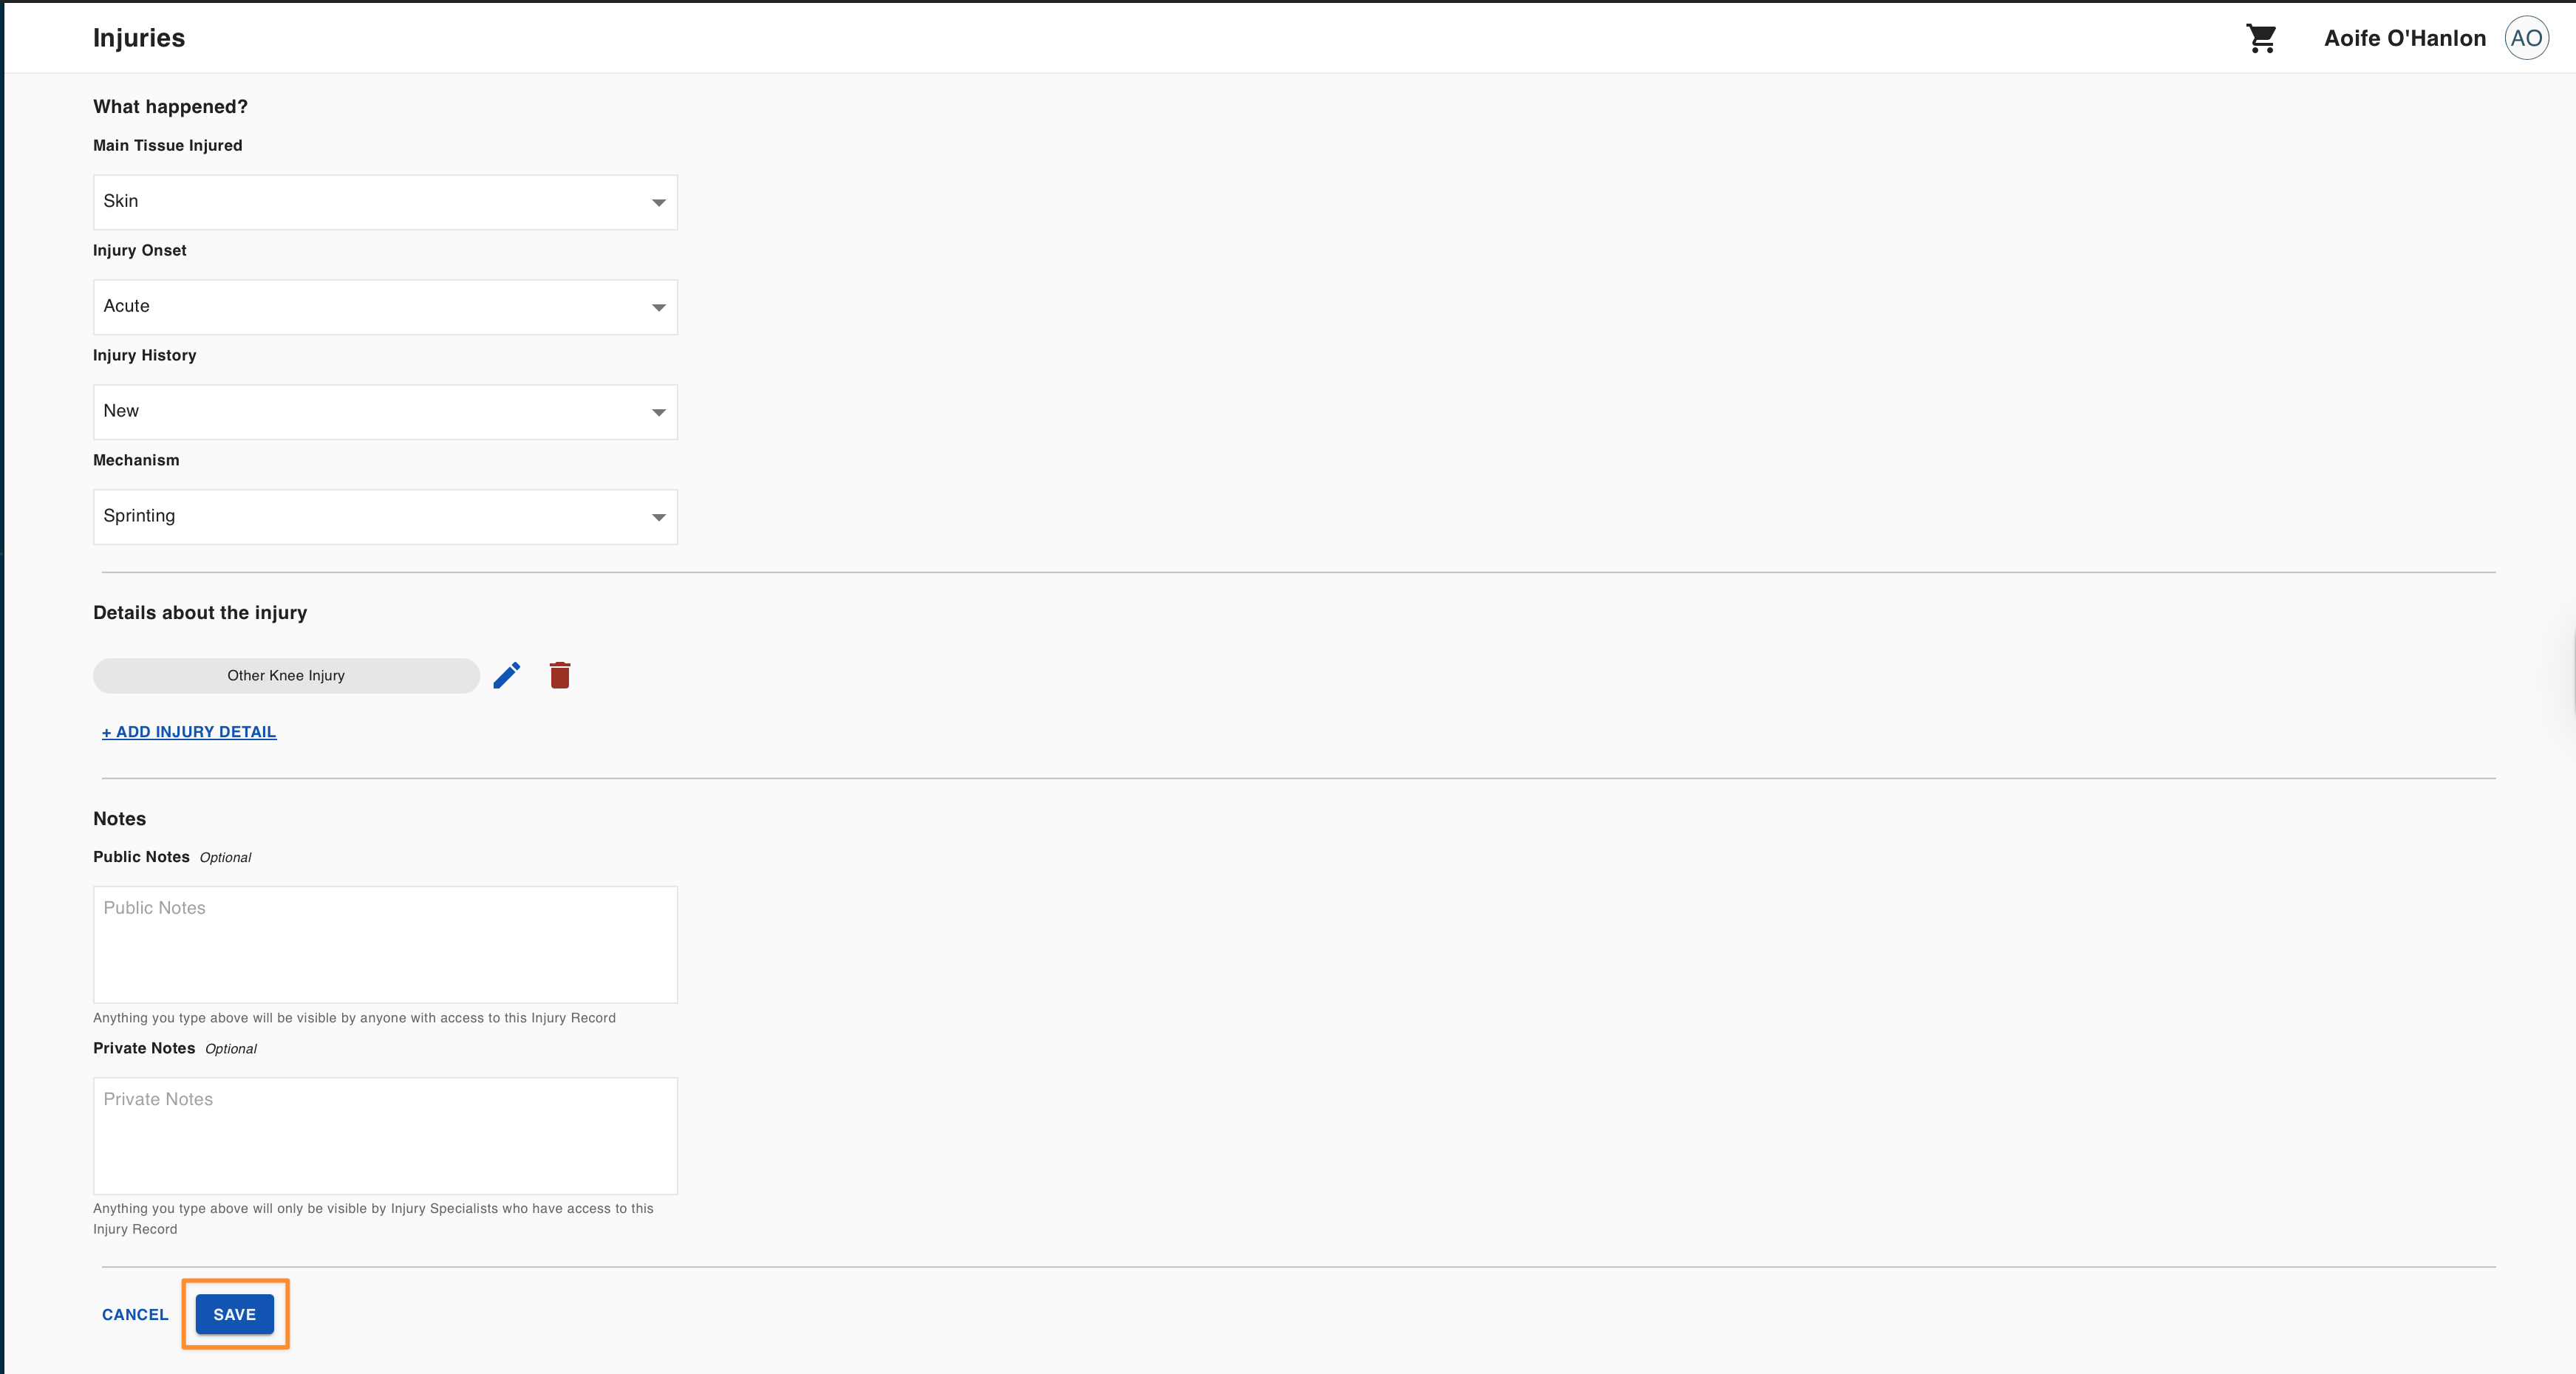
Task: Edit the Other Knee Injury detail
Action: [x=507, y=675]
